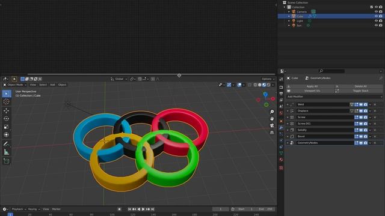The image size is (385, 216).
Task: Click the End frame field in timeline
Action: (265, 209)
